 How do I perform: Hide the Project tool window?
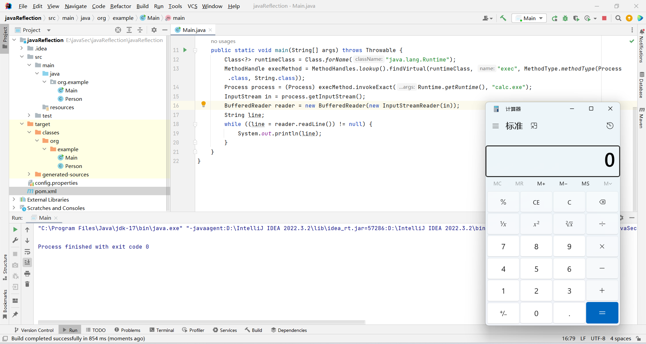point(165,30)
